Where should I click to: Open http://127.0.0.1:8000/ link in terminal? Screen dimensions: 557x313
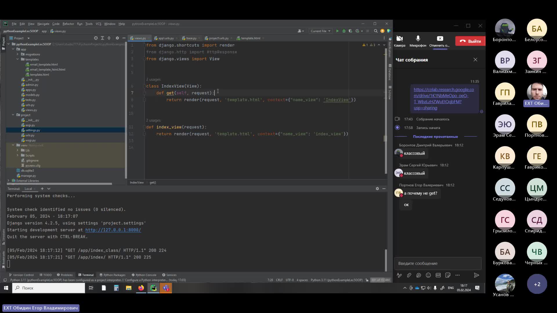(x=113, y=230)
